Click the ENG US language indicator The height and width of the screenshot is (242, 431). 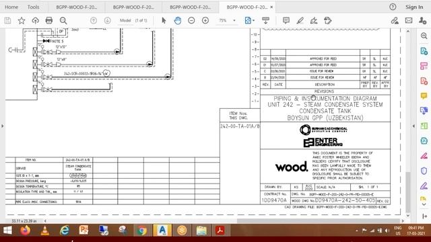point(398,231)
